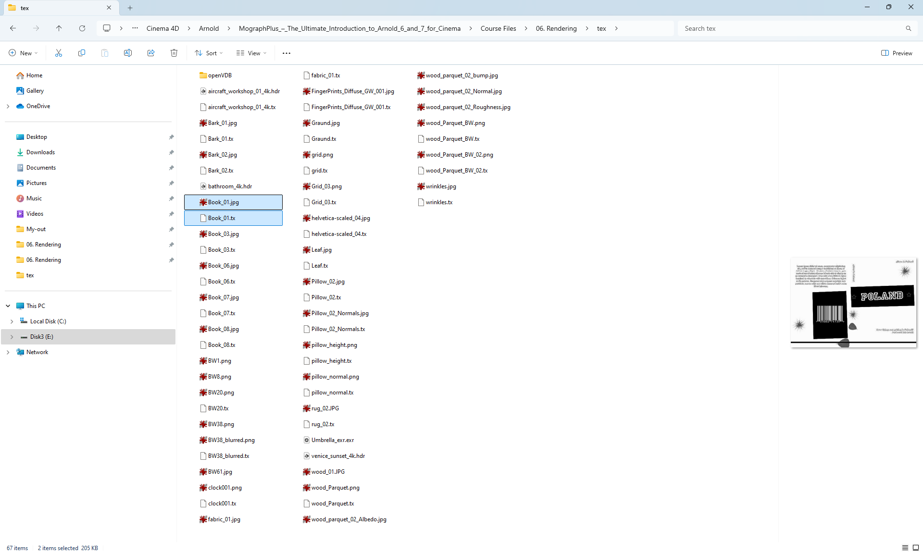923x553 pixels.
Task: Collapse the This PC tree node
Action: point(8,306)
